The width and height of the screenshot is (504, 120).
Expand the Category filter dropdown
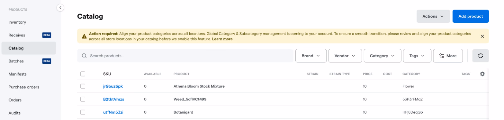coord(382,56)
